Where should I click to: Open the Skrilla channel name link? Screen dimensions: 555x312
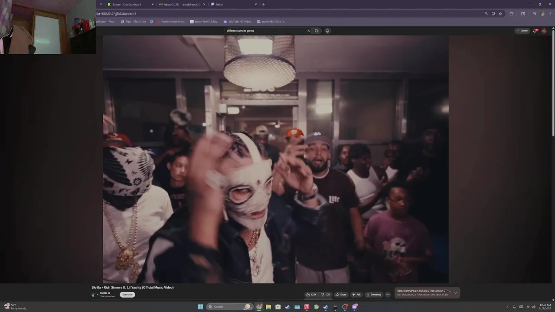point(104,293)
